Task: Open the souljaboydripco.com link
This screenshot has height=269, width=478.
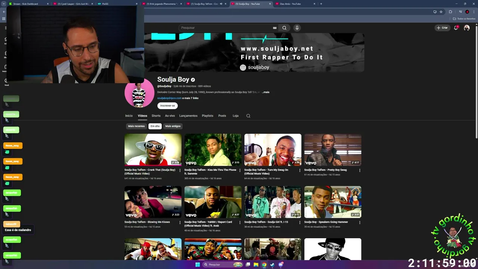Action: 169,98
